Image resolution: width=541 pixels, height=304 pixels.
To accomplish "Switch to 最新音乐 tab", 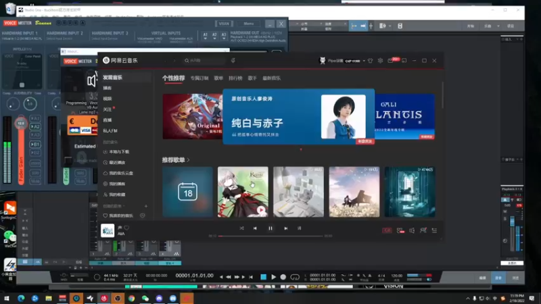I will coord(272,78).
